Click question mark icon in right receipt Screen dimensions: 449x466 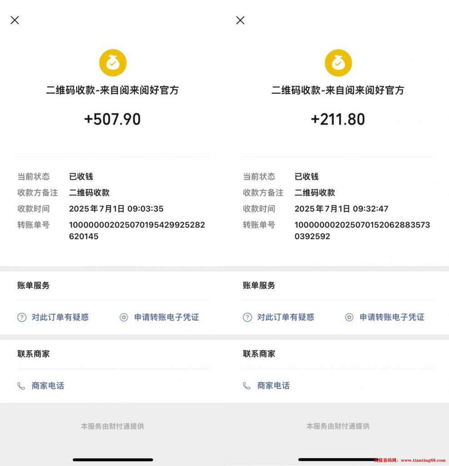click(247, 317)
